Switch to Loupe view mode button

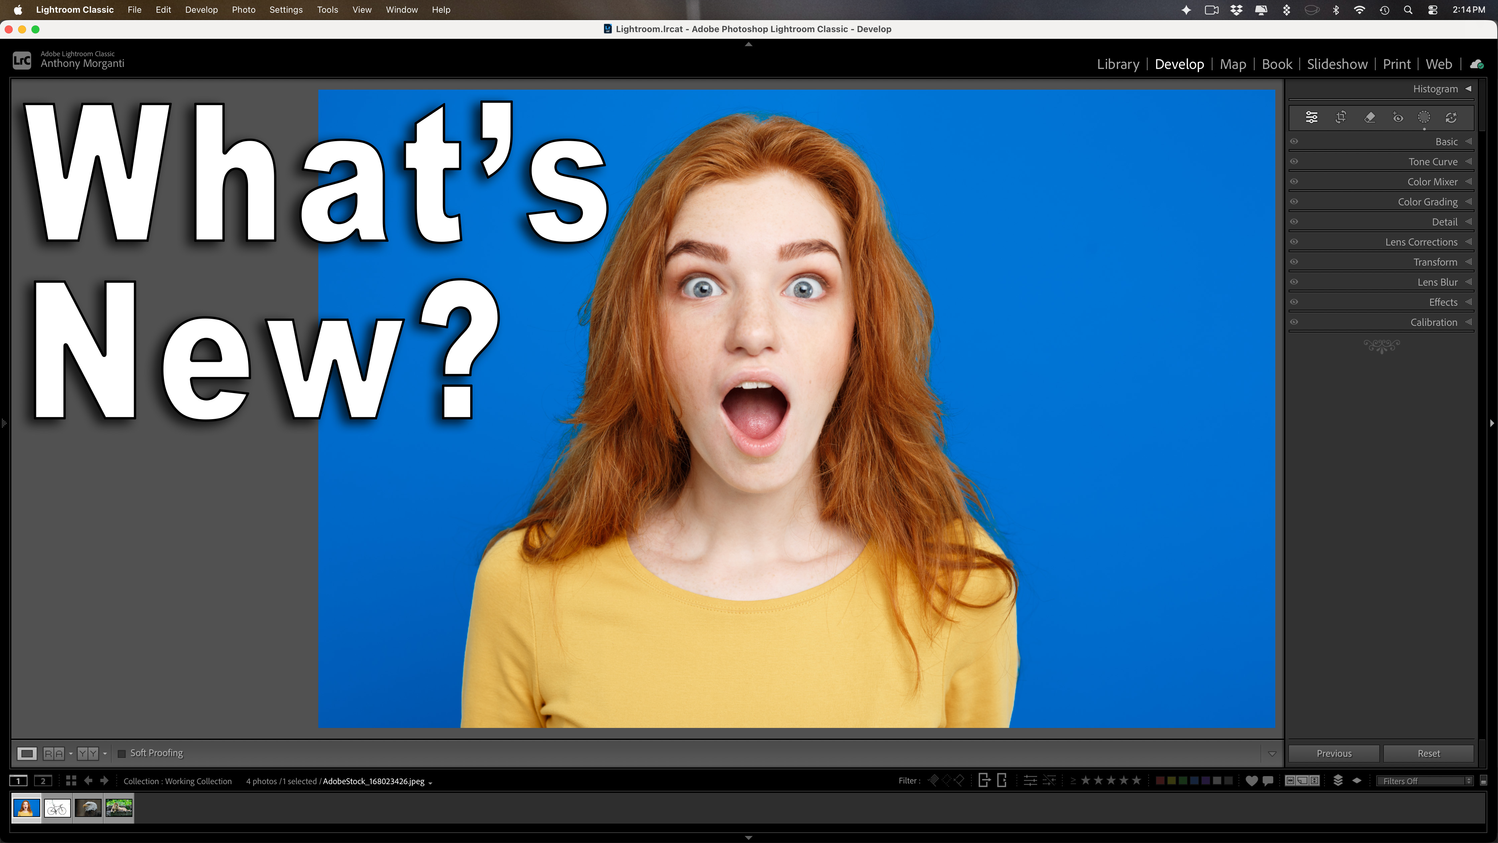[x=27, y=753]
